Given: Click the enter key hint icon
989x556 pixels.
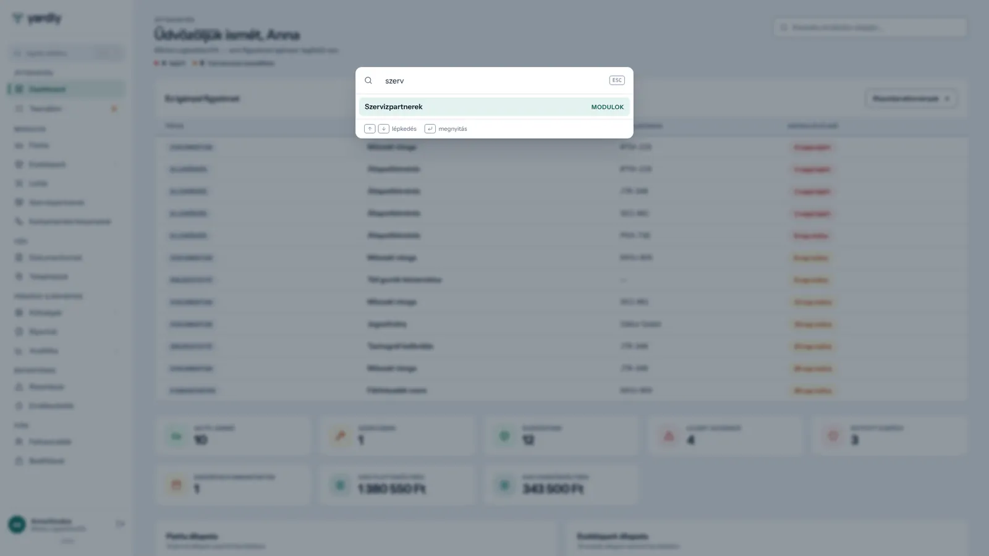Looking at the screenshot, I should (430, 128).
